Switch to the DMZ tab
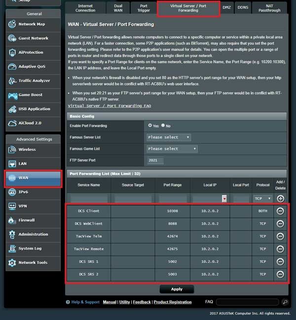This screenshot has height=320, width=296. click(x=226, y=7)
